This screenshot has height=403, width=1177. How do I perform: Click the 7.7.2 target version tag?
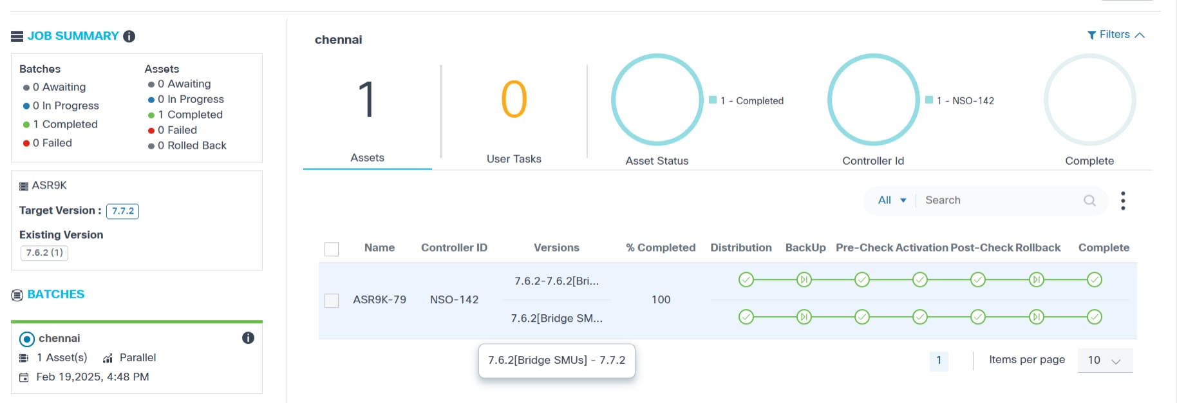(122, 211)
